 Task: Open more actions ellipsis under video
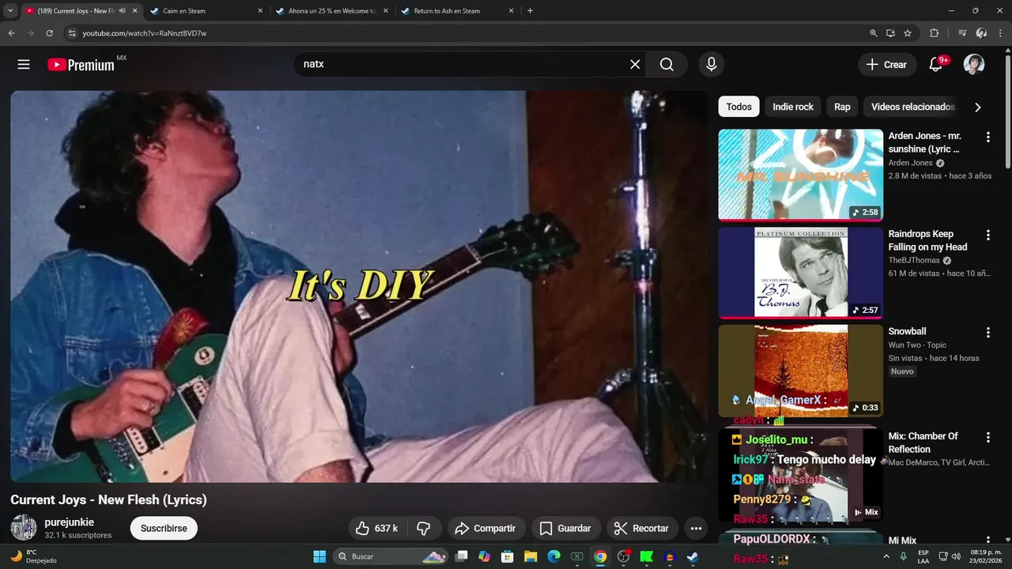[696, 528]
